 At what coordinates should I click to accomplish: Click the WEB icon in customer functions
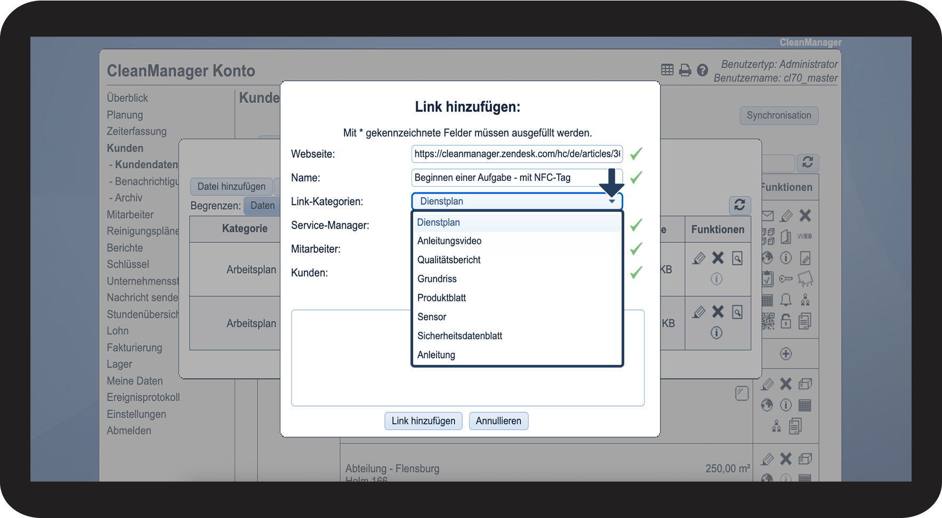click(x=805, y=236)
